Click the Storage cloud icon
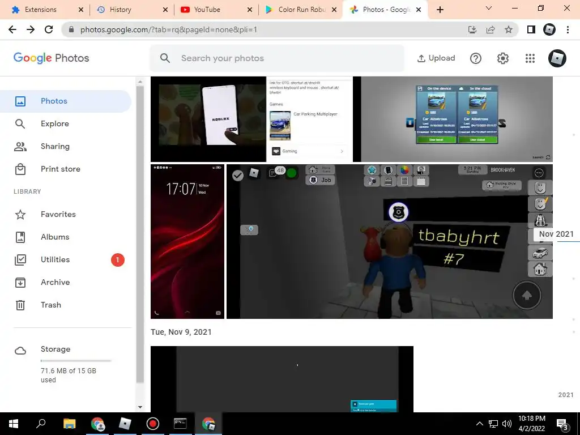Viewport: 580px width, 435px height. pos(20,351)
